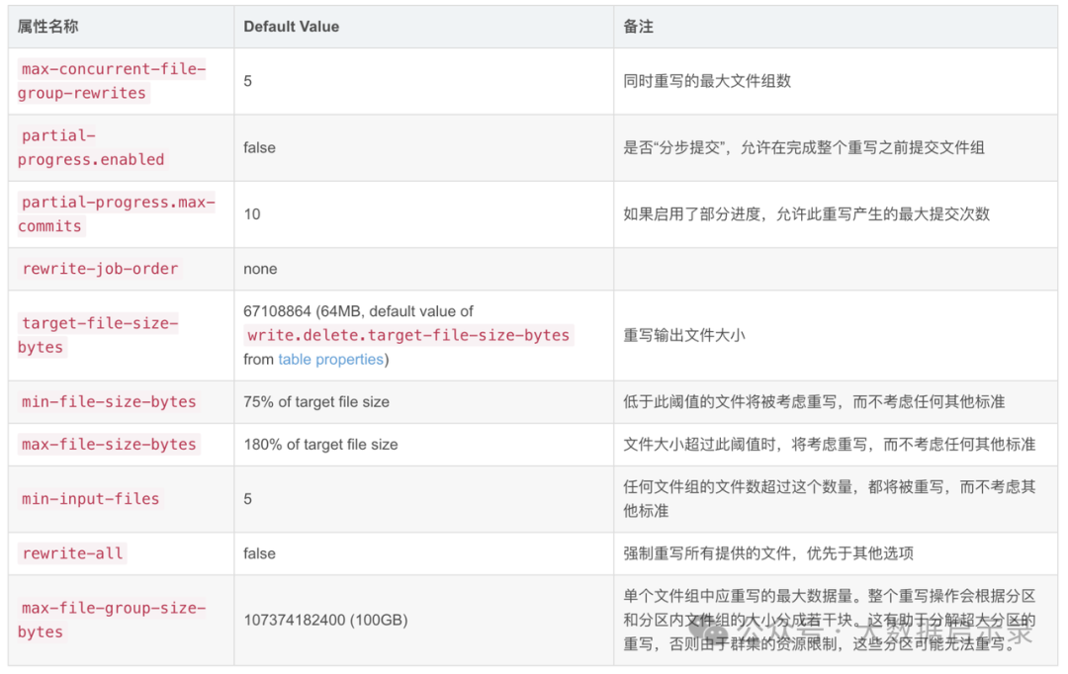The image size is (1068, 674).
Task: Select the rewrite-all property name
Action: (73, 553)
